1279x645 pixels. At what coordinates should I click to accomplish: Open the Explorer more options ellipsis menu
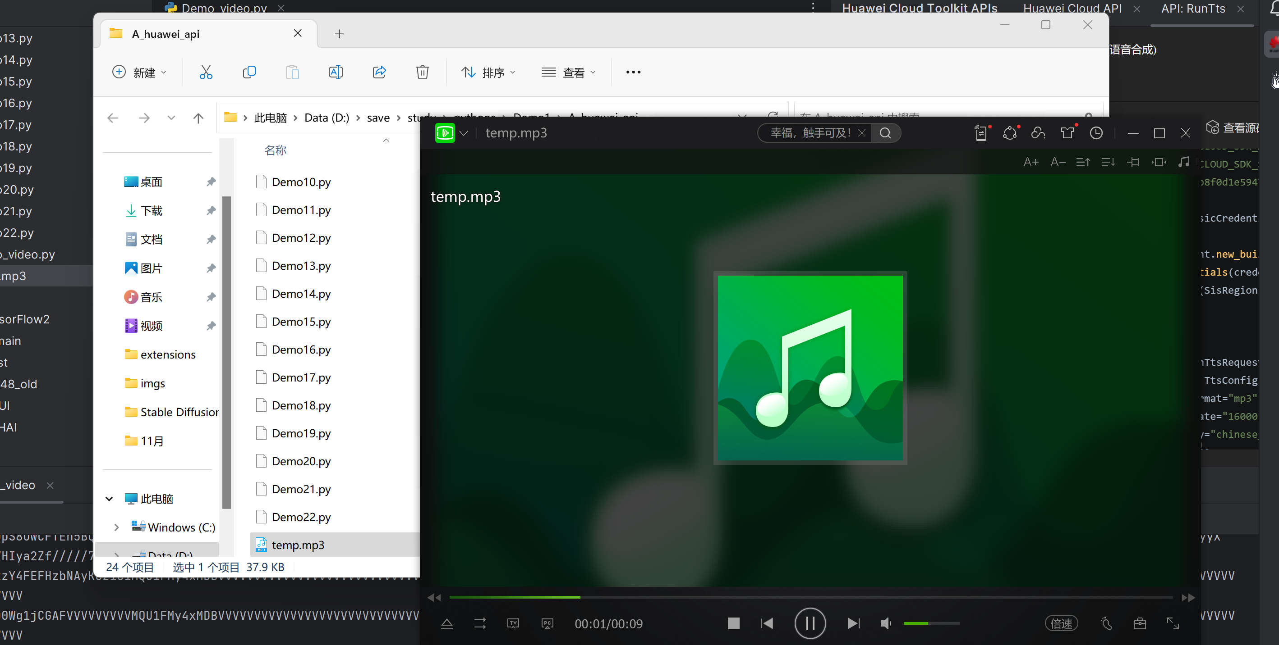633,73
